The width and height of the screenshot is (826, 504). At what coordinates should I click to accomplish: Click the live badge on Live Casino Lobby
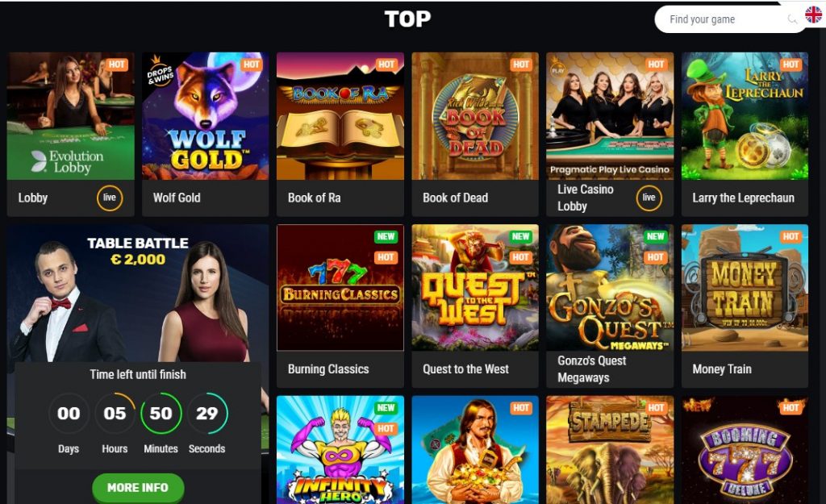pos(649,198)
